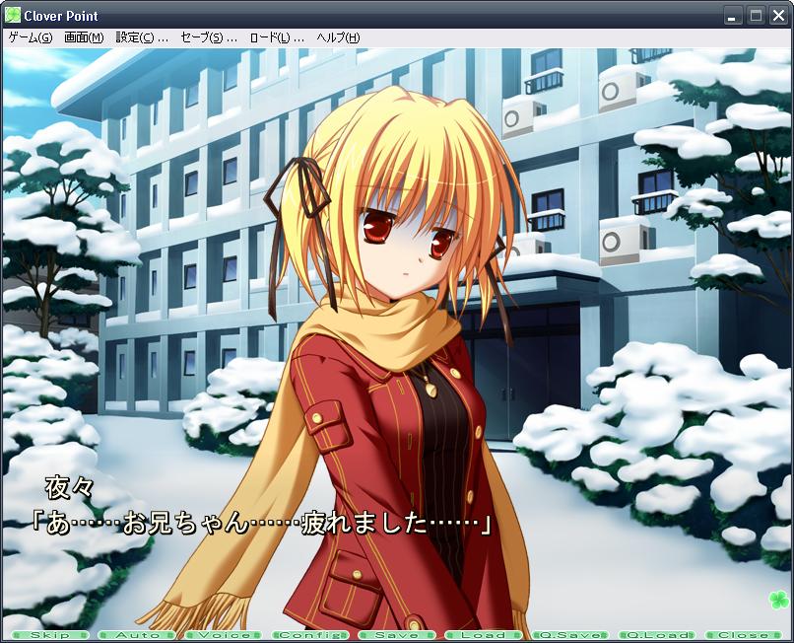Image resolution: width=794 pixels, height=643 pixels.
Task: Click the speaker name 夜々
Action: (x=69, y=488)
